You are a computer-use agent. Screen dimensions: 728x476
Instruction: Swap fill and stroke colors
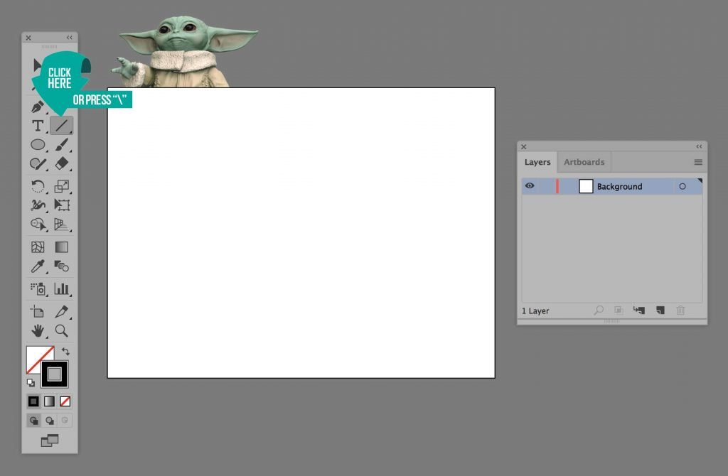pyautogui.click(x=65, y=352)
